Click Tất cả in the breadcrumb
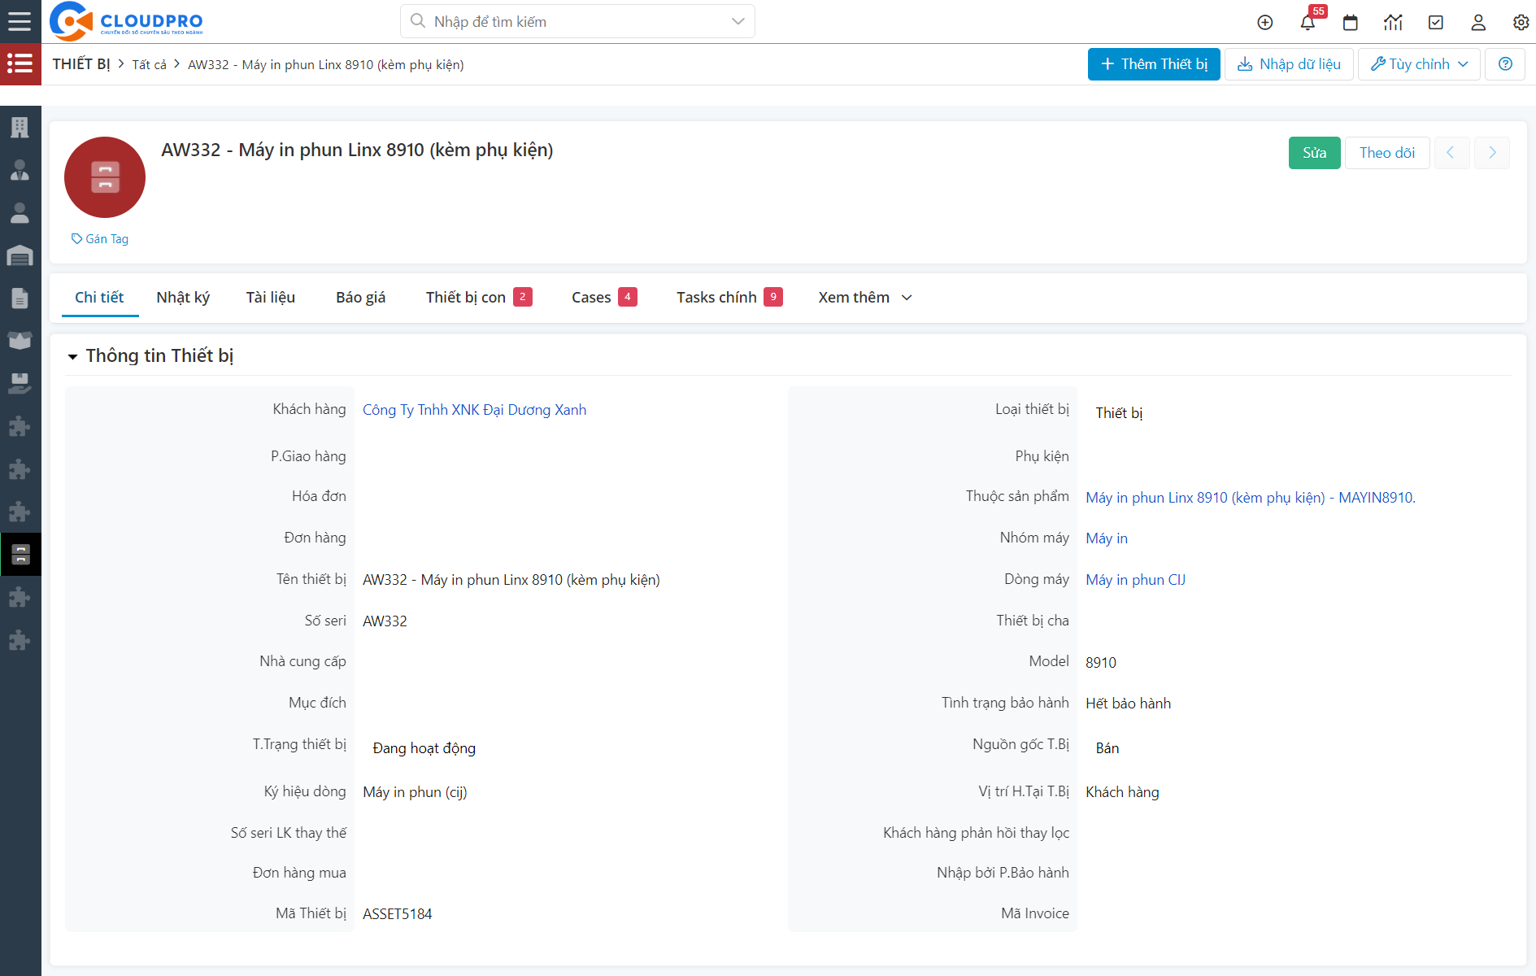1536x976 pixels. pyautogui.click(x=149, y=64)
